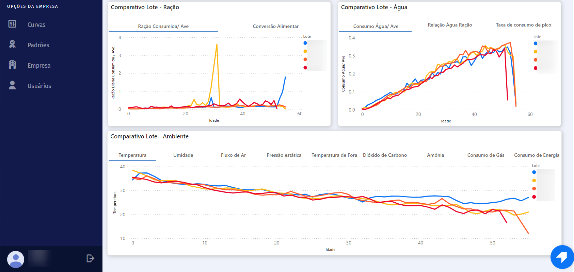The image size is (574, 272).
Task: Click the Temperatura vertical axis label
Action: (115, 203)
